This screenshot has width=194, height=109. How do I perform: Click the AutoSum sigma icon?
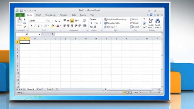click(x=144, y=19)
